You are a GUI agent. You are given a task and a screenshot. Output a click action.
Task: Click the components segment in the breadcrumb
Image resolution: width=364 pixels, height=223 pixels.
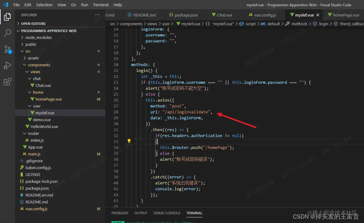[131, 24]
